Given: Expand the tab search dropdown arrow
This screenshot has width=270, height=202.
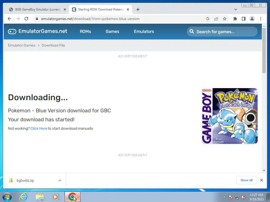Looking at the screenshot, I should (236, 9).
